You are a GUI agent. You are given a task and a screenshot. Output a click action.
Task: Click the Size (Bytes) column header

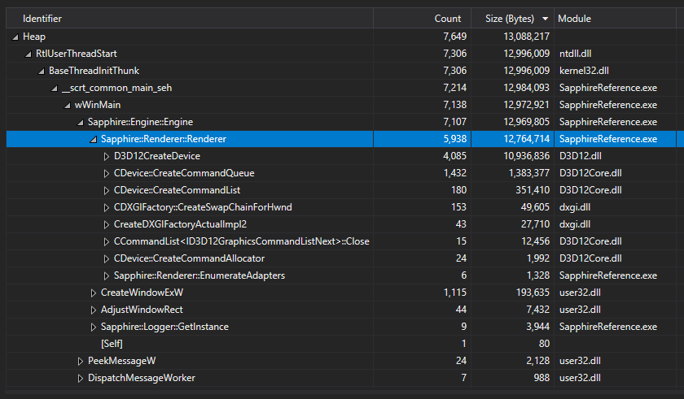tap(509, 18)
